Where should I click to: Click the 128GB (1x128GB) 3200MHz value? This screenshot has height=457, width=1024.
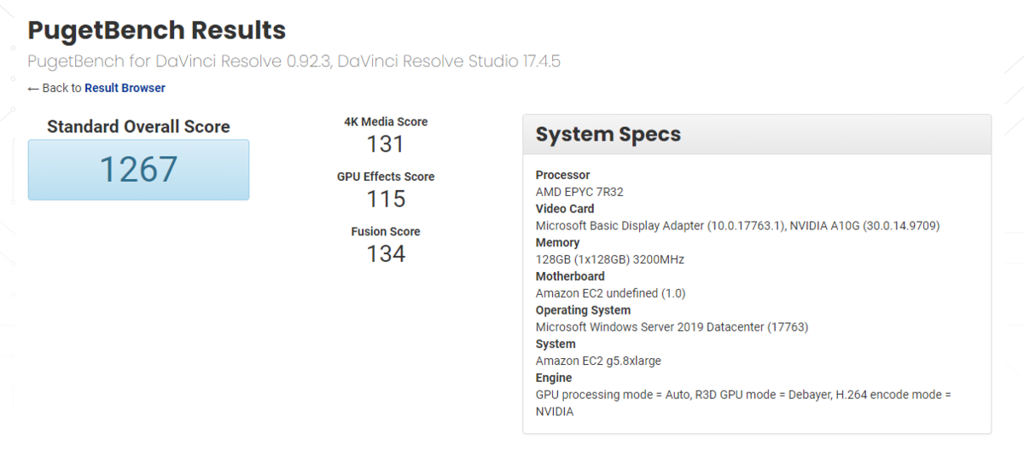[610, 259]
